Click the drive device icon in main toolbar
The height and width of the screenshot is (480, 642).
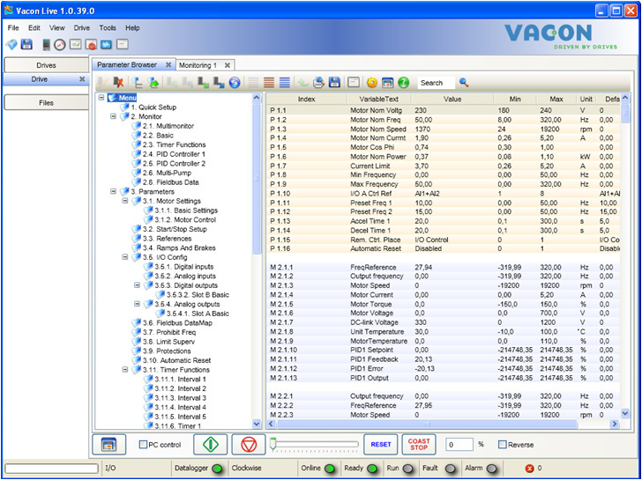(46, 45)
